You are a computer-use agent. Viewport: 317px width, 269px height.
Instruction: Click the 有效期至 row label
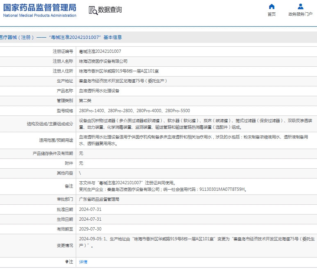pyautogui.click(x=65, y=229)
